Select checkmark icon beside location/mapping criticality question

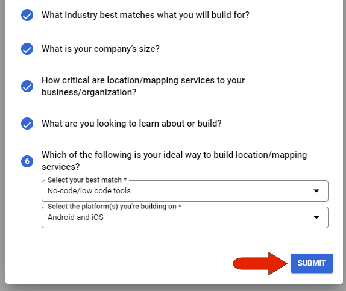click(x=27, y=86)
